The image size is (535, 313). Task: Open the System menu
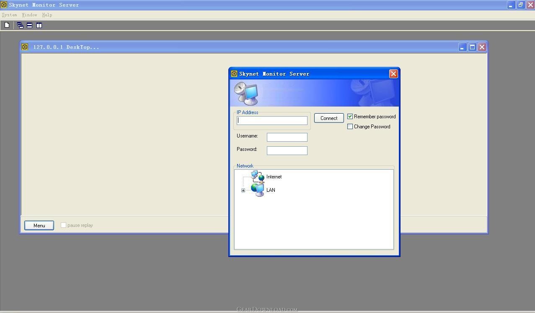point(9,15)
